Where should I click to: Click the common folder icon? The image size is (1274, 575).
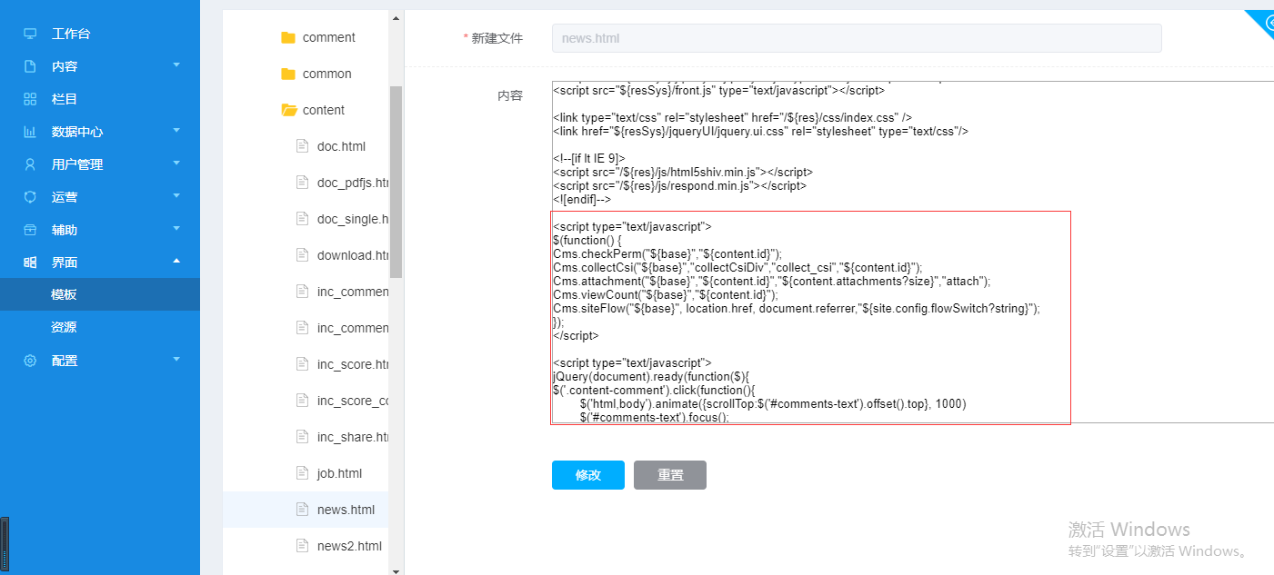click(x=289, y=74)
